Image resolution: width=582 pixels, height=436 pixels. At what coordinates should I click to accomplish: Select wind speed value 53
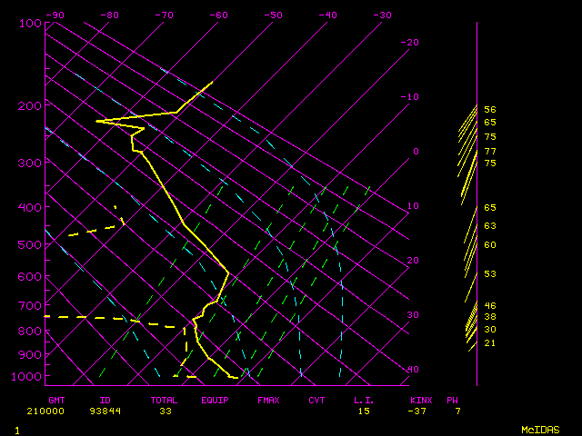(490, 273)
